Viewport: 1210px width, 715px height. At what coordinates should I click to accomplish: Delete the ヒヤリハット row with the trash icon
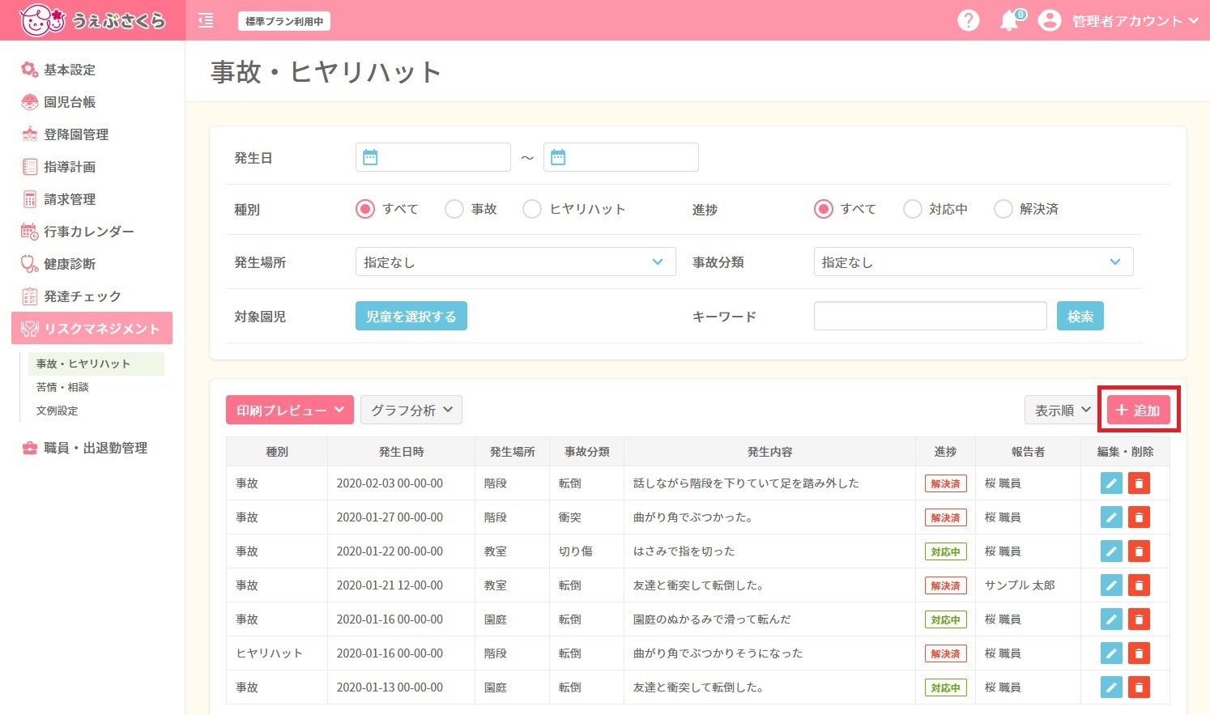(x=1139, y=653)
